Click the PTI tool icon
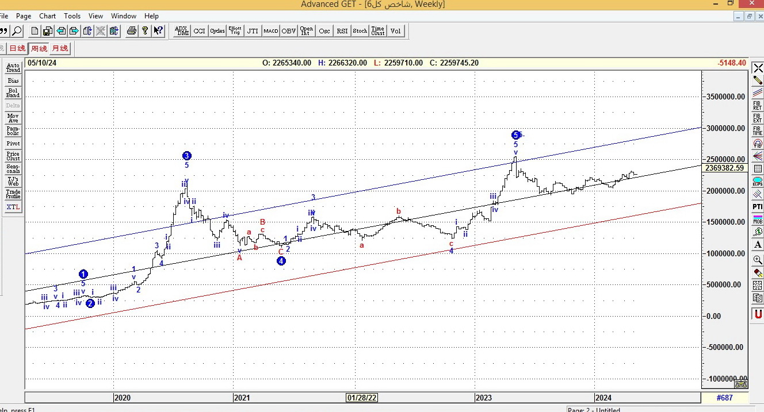764x412 pixels. [x=758, y=206]
